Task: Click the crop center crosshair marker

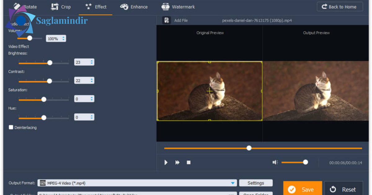Action: pos(210,91)
